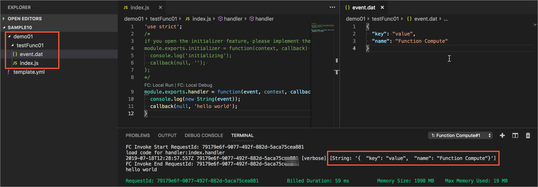The width and height of the screenshot is (538, 187).
Task: Click the "name": "Function Compute" line in event.dat
Action: [x=409, y=41]
